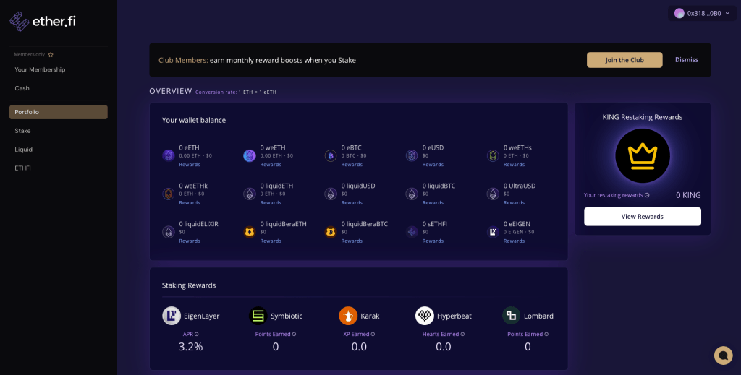Click the Hyperbeat heart logo icon

point(425,316)
